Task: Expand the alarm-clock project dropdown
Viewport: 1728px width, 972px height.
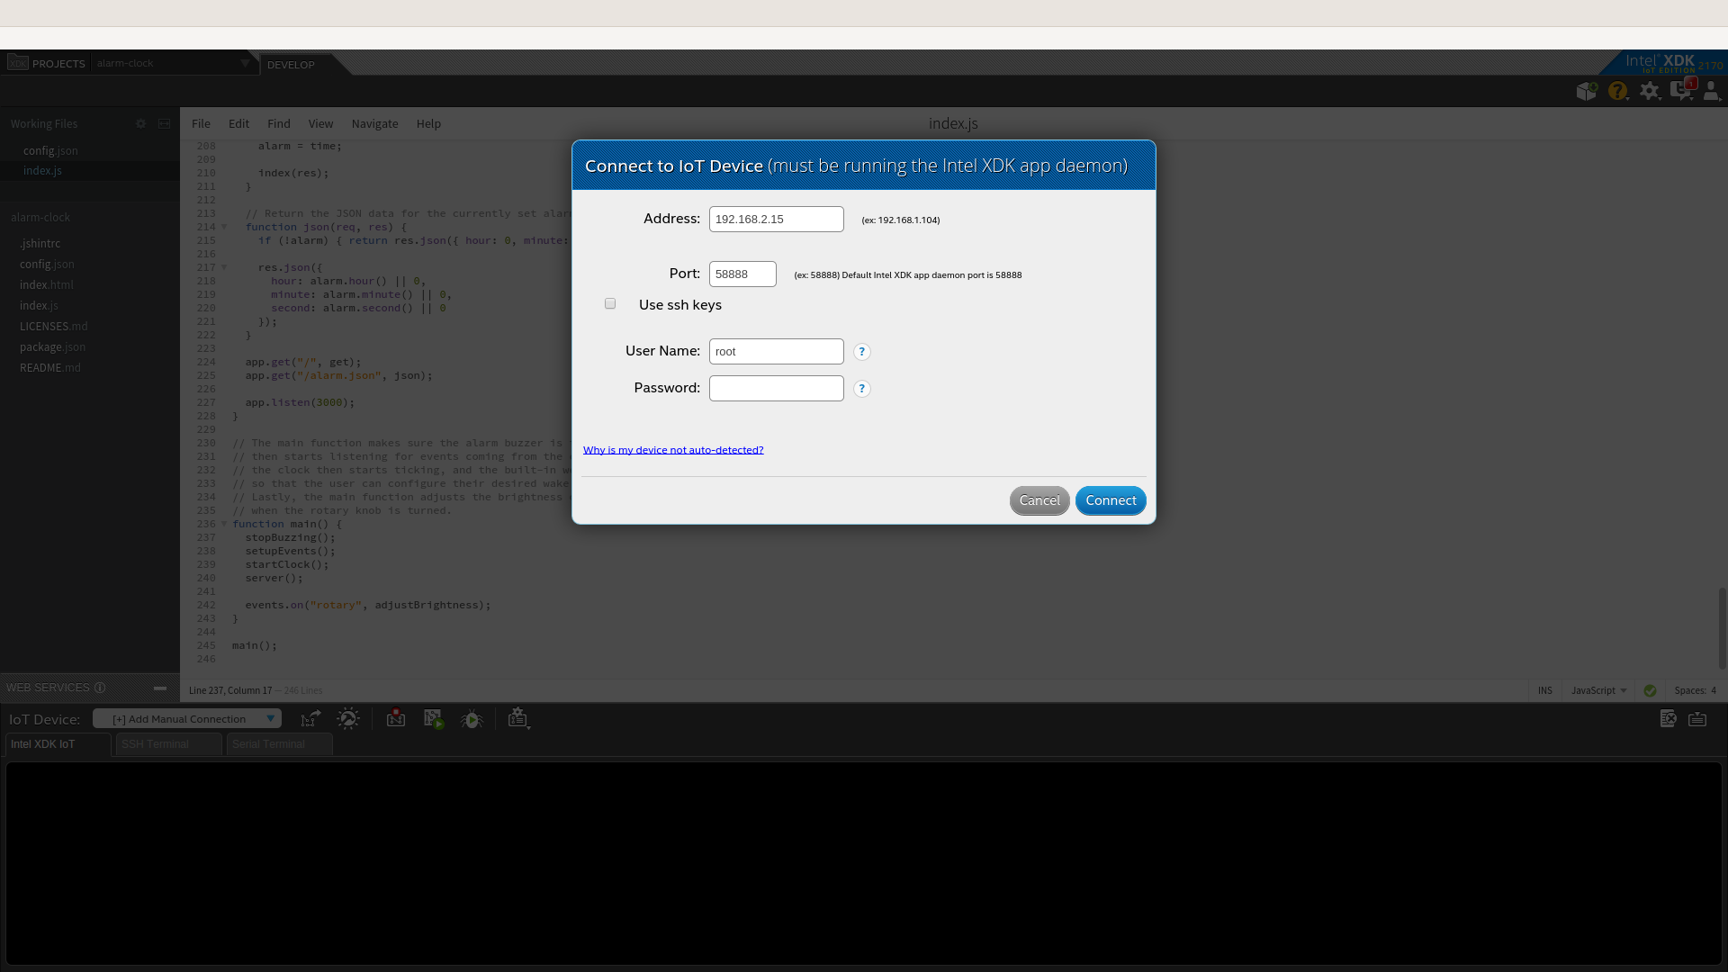Action: tap(245, 63)
